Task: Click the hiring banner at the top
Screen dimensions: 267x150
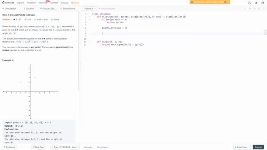Action: point(210,2)
